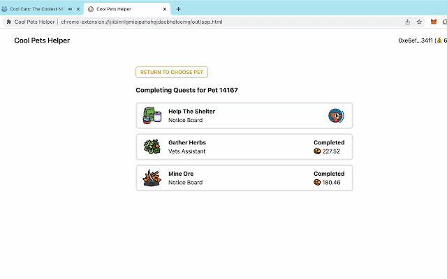Select the Mine Ore quest title
Image resolution: width=447 pixels, height=279 pixels.
point(181,174)
